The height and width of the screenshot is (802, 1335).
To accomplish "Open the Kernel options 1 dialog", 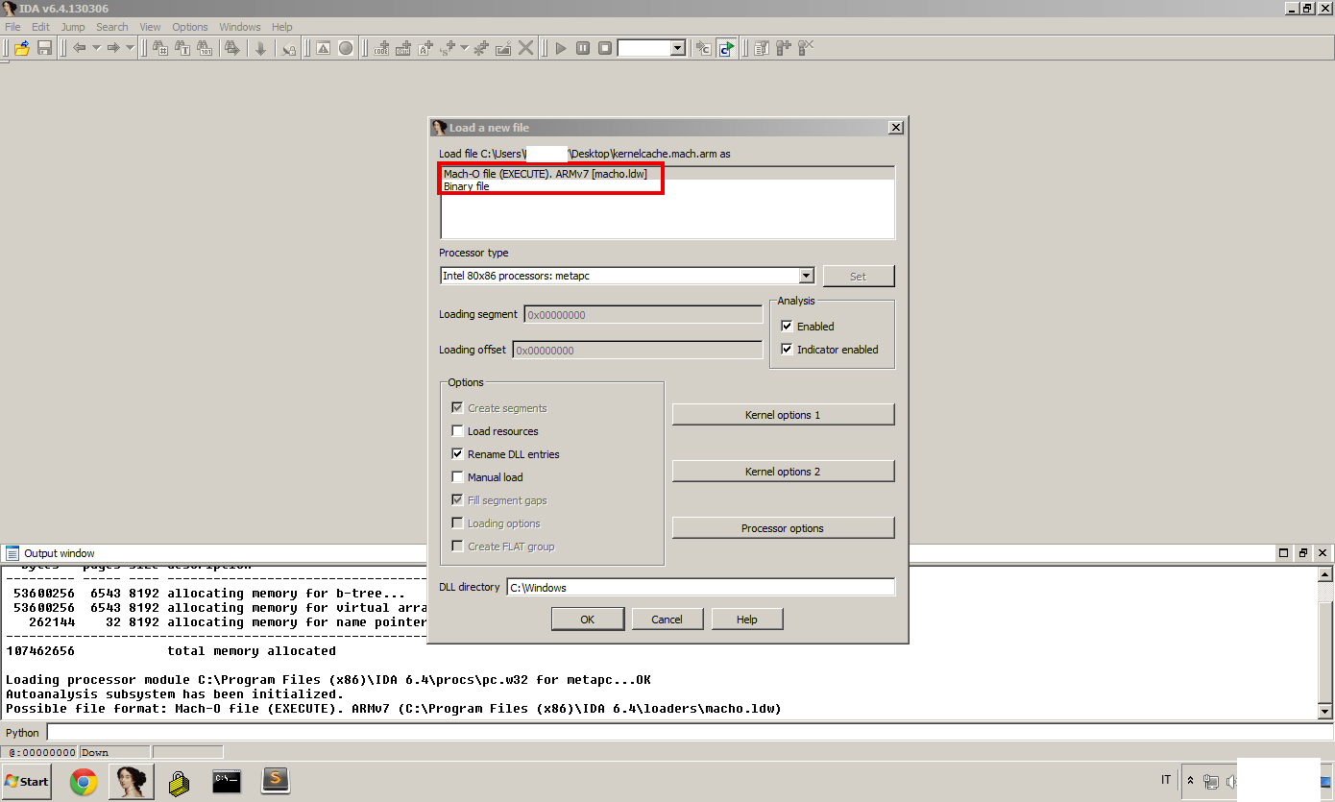I will coord(783,415).
